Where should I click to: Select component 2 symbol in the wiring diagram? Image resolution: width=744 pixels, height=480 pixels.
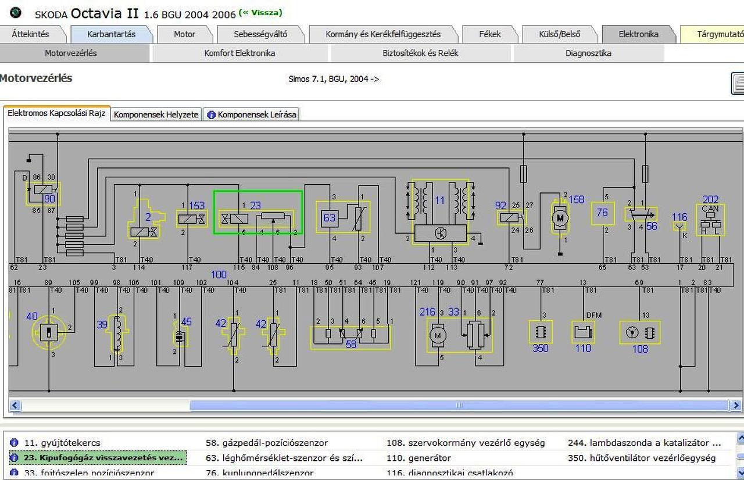click(x=146, y=218)
